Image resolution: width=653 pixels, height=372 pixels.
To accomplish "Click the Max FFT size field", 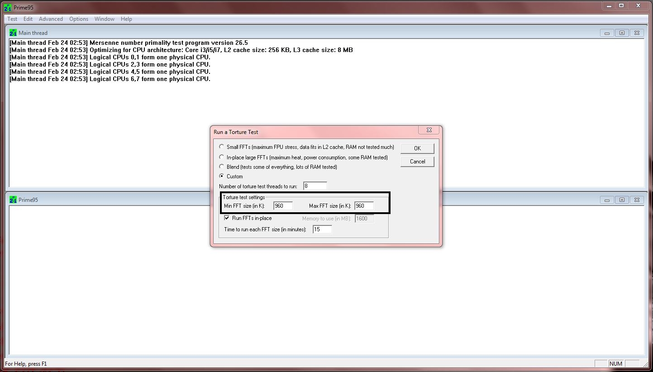I will pyautogui.click(x=364, y=205).
